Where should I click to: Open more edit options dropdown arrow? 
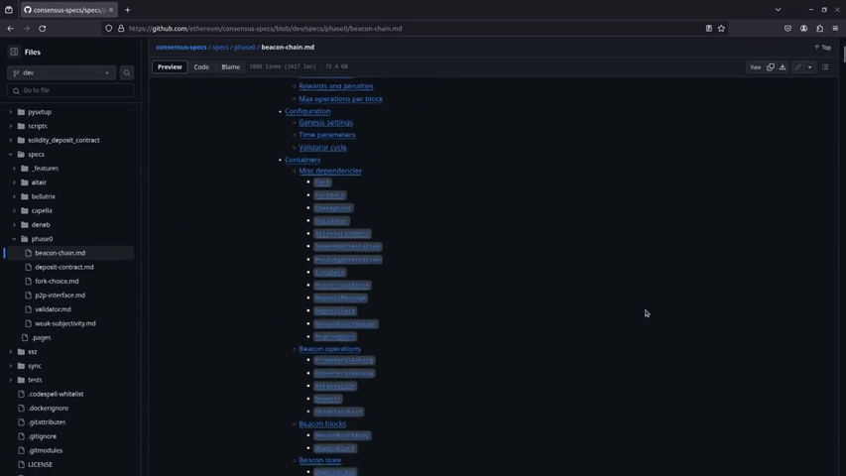coord(810,67)
